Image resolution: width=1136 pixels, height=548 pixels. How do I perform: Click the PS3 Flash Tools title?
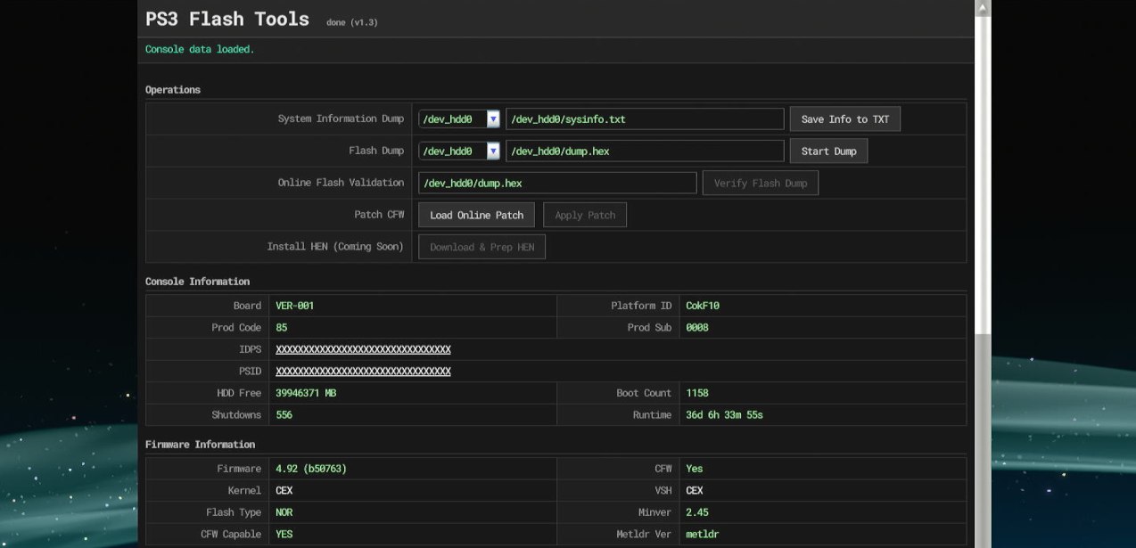point(227,19)
